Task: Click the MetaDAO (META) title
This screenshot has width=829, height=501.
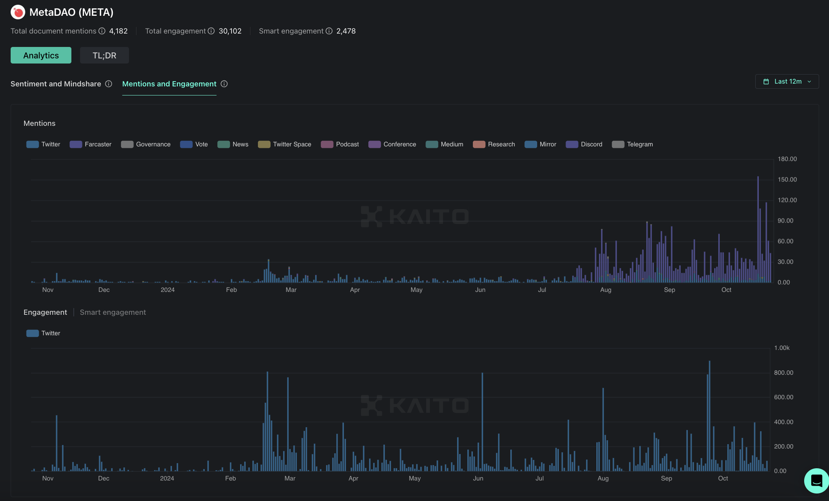Action: point(71,12)
